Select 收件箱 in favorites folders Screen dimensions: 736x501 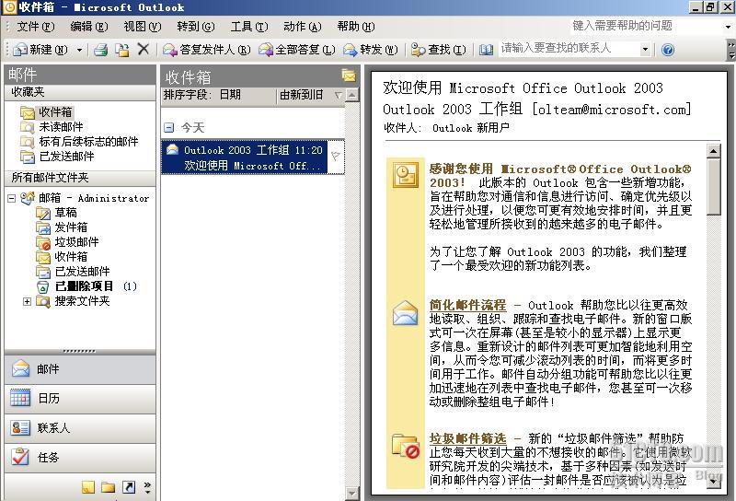[x=47, y=111]
